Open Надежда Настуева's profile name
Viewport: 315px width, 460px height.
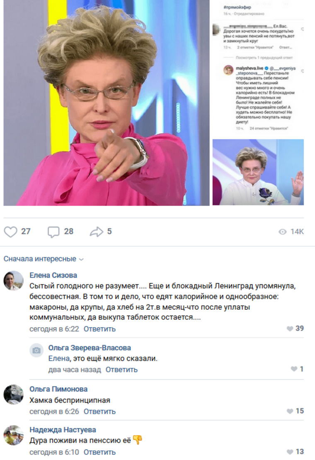(x=63, y=430)
